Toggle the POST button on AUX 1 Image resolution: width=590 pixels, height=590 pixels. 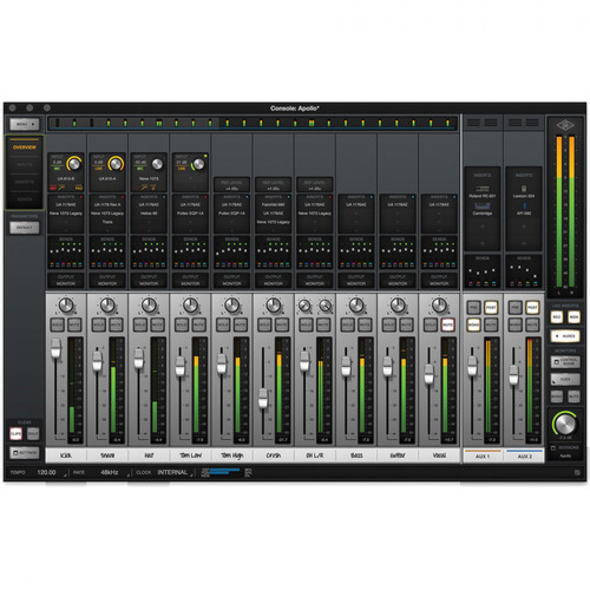pos(491,308)
